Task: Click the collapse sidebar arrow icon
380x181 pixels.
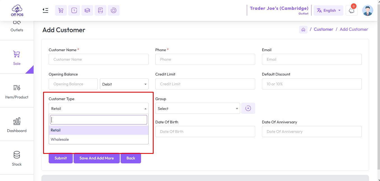Action: 45,10
